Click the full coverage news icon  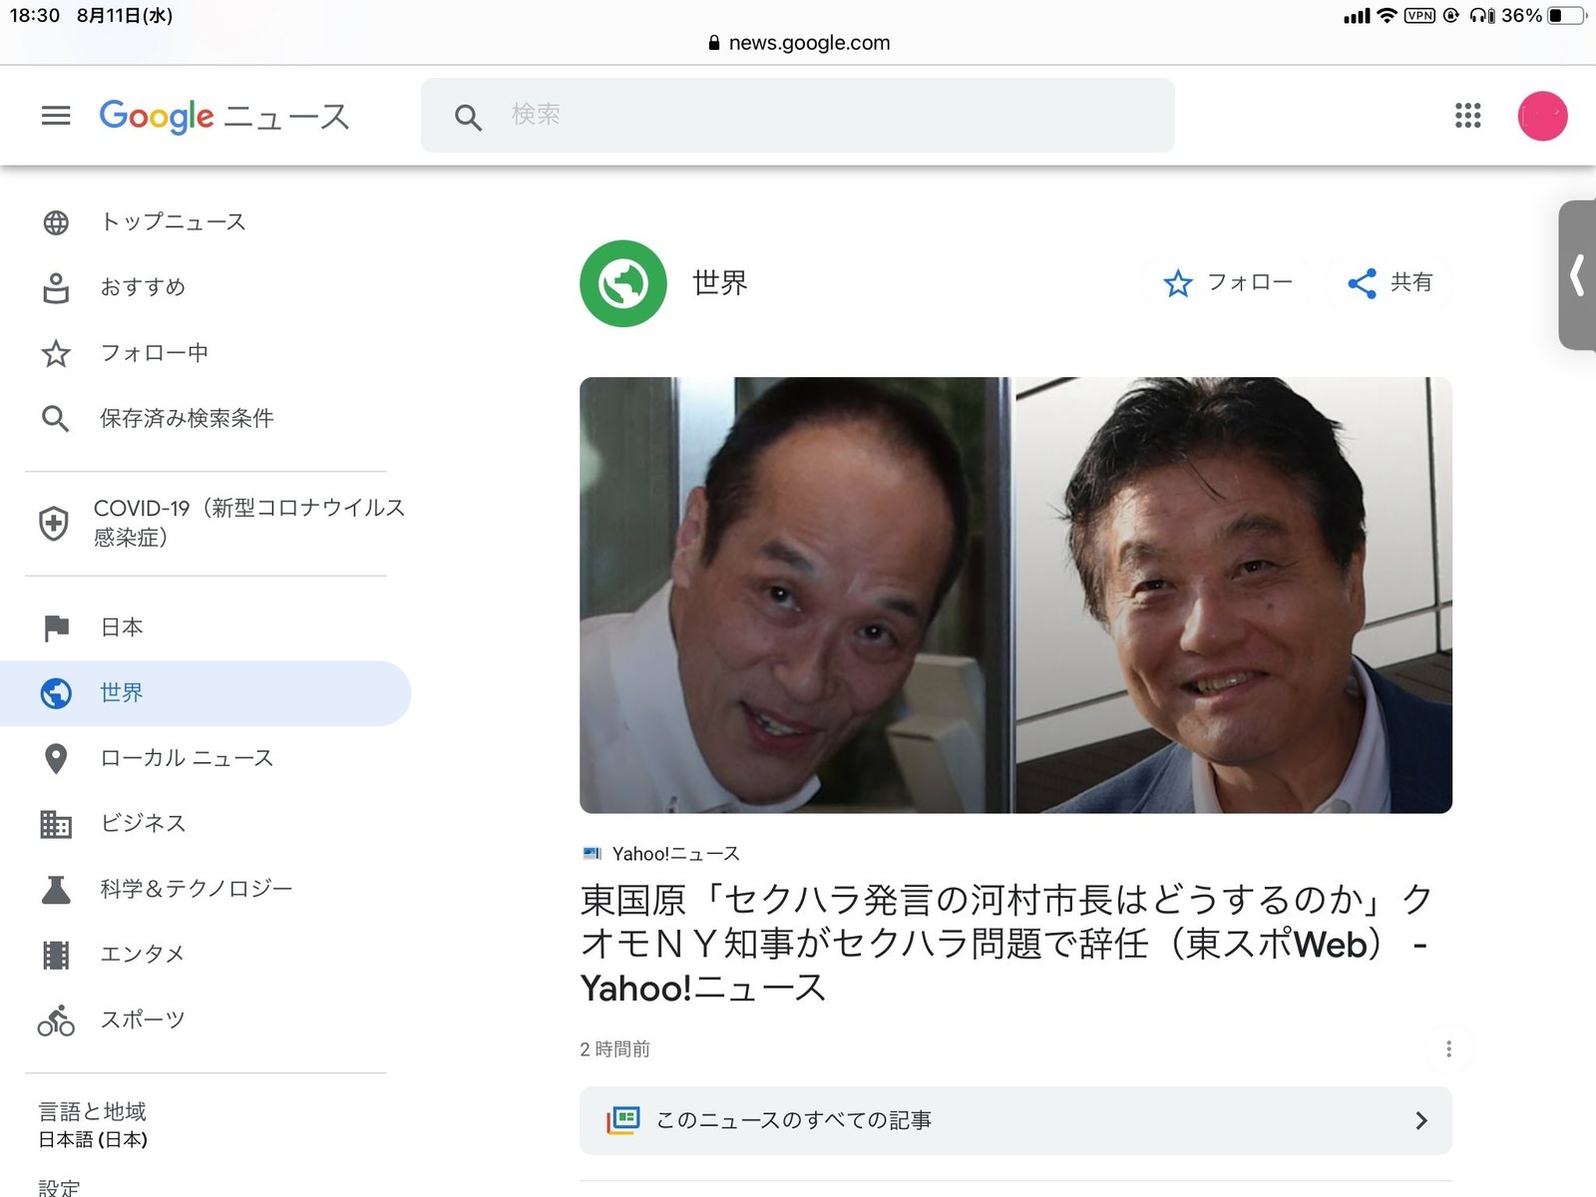point(623,1120)
